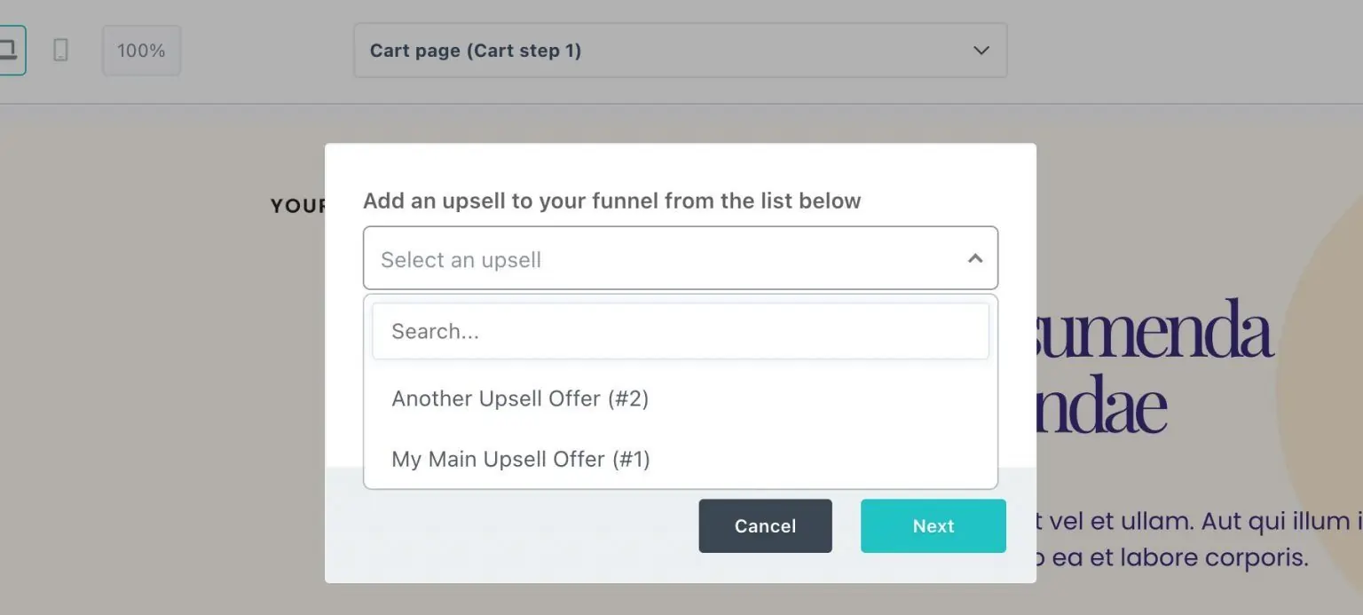This screenshot has width=1363, height=615.
Task: Click the Cancel button
Action: coord(765,525)
